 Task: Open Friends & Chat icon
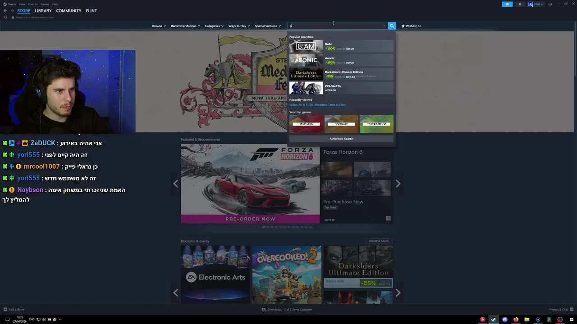(x=572, y=309)
